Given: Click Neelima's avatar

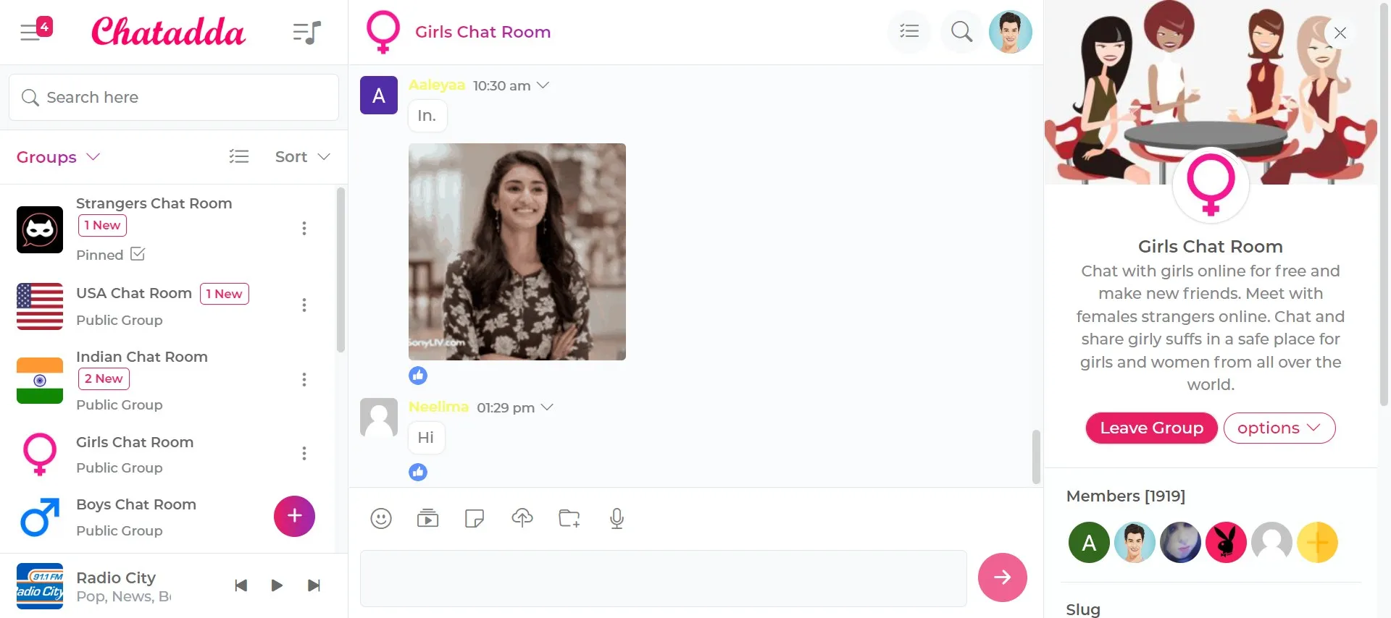Looking at the screenshot, I should pyautogui.click(x=379, y=418).
